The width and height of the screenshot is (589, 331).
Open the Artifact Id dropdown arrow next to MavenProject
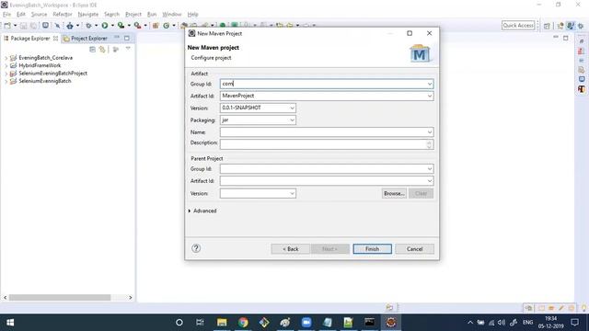click(430, 96)
